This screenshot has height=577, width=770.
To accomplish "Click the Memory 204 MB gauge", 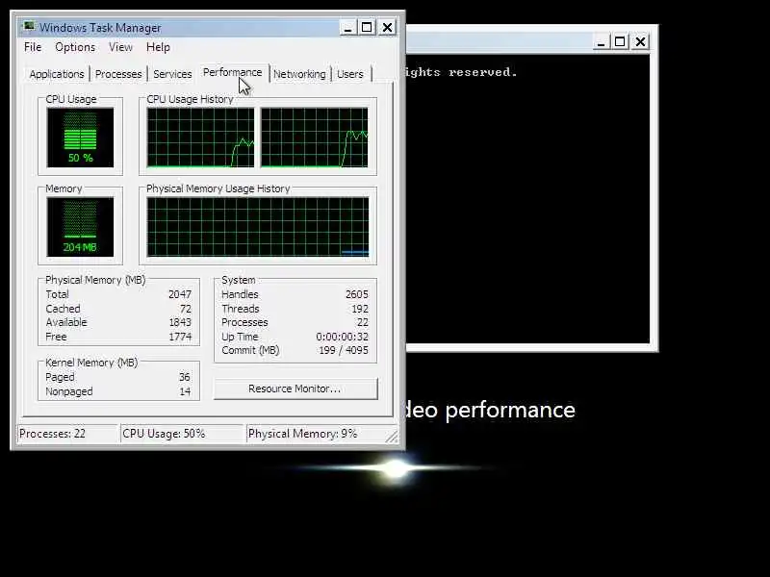I will point(80,227).
